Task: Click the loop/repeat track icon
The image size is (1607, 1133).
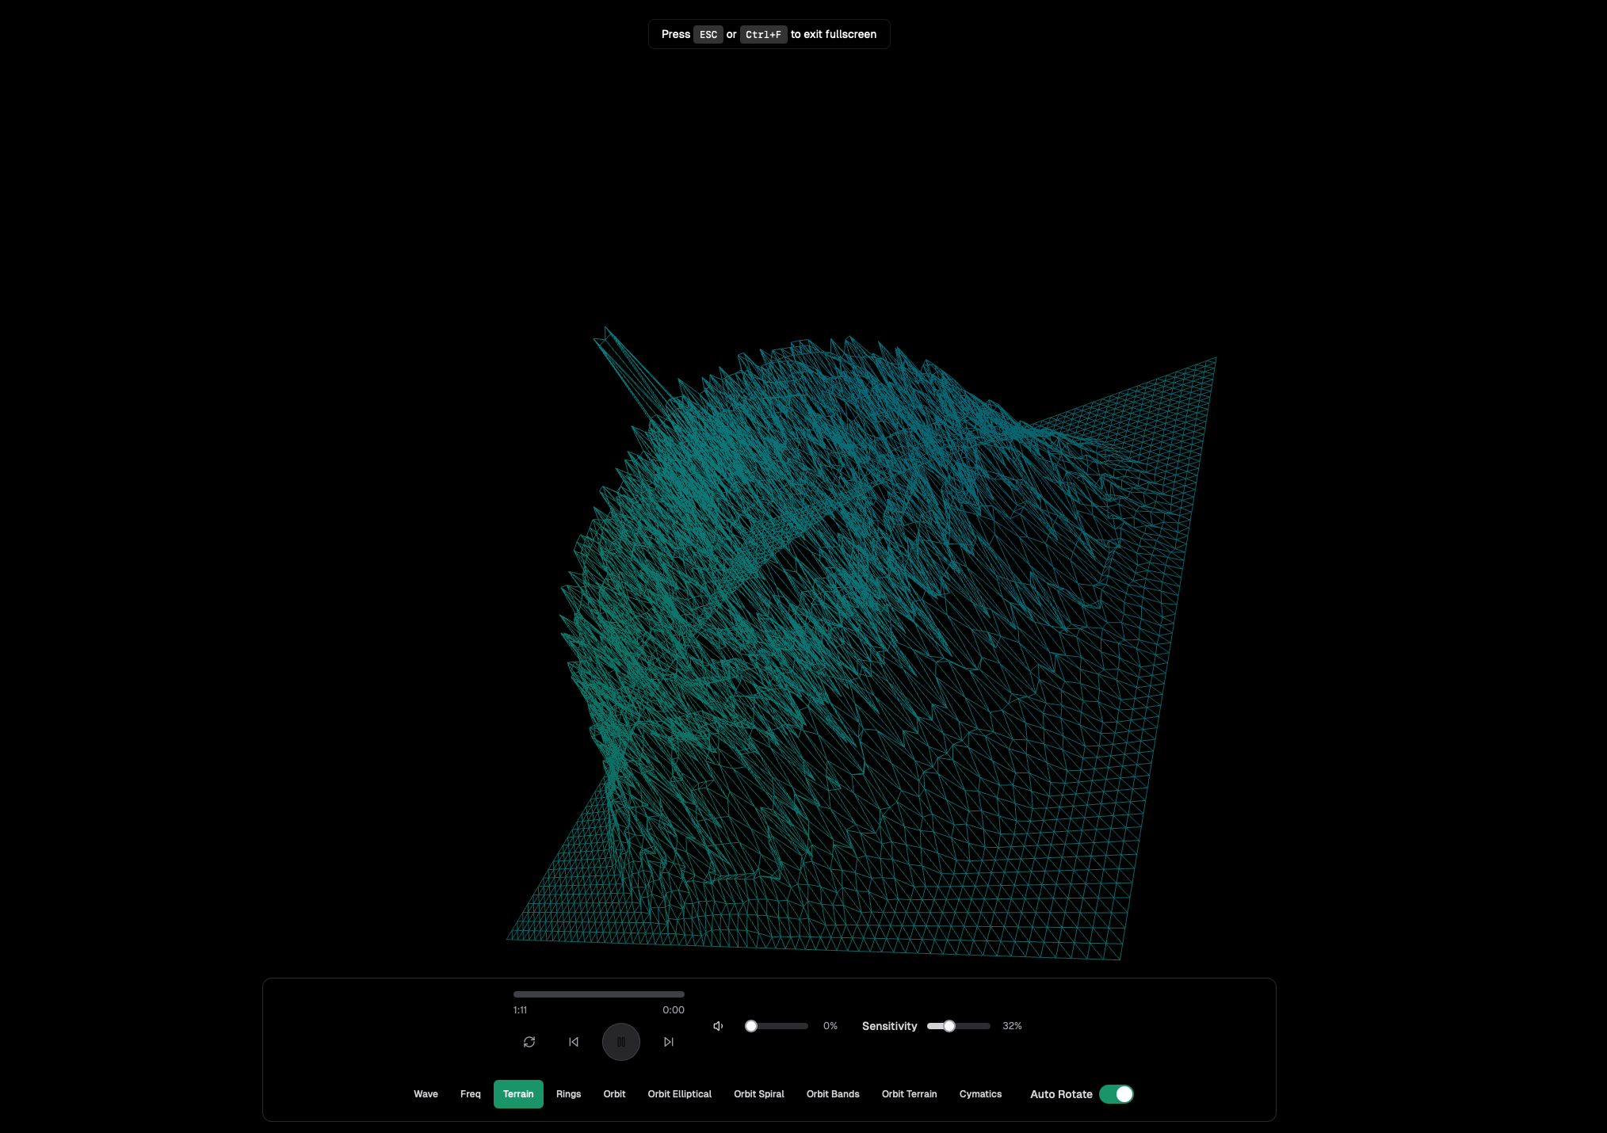Action: tap(529, 1042)
